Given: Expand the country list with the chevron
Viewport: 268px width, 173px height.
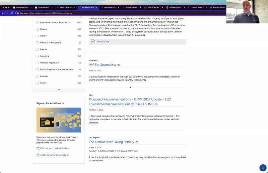Looking at the screenshot, I should click(59, 90).
